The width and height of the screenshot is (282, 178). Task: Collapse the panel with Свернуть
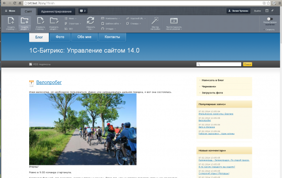[x=269, y=30]
